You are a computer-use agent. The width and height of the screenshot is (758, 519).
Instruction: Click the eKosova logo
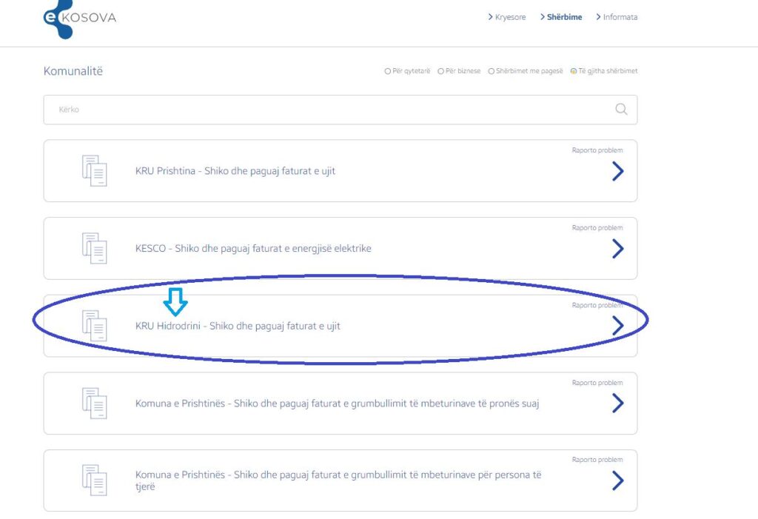[79, 17]
